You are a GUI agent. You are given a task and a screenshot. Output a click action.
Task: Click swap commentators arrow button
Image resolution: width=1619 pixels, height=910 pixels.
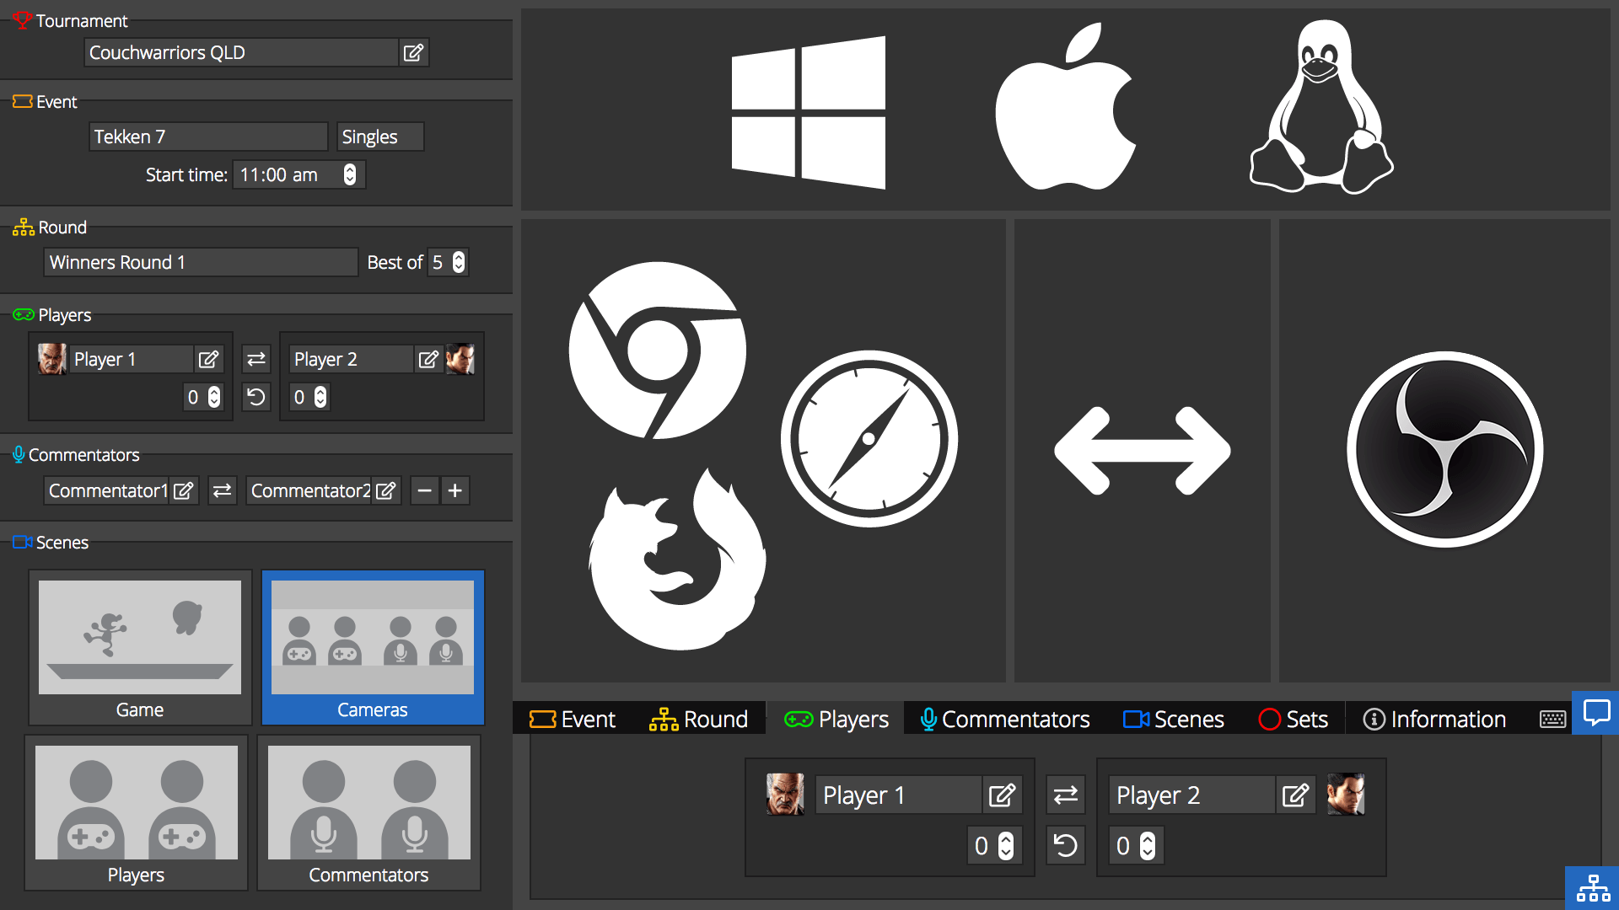pyautogui.click(x=221, y=490)
